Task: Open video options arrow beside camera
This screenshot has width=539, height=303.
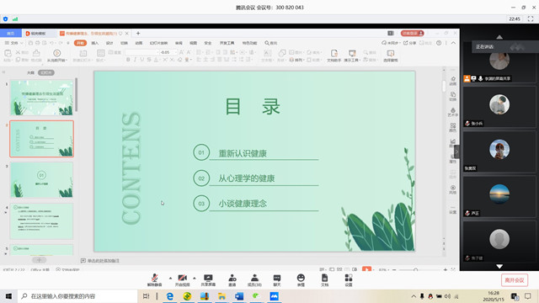Action: 195,278
